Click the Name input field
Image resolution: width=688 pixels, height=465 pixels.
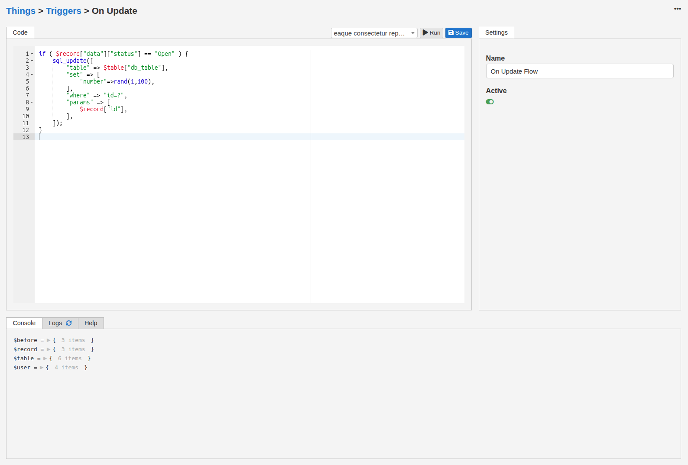(x=579, y=71)
